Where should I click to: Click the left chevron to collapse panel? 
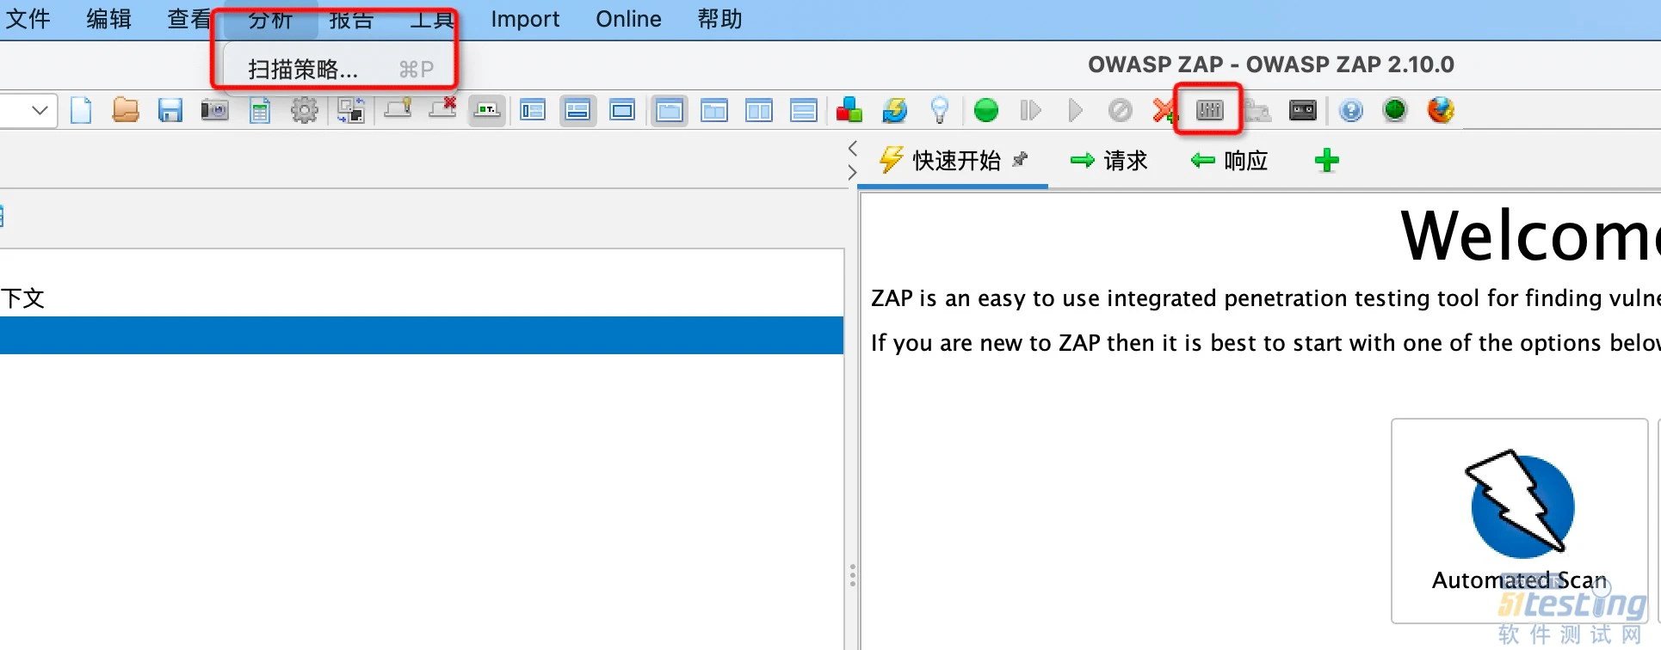(853, 148)
